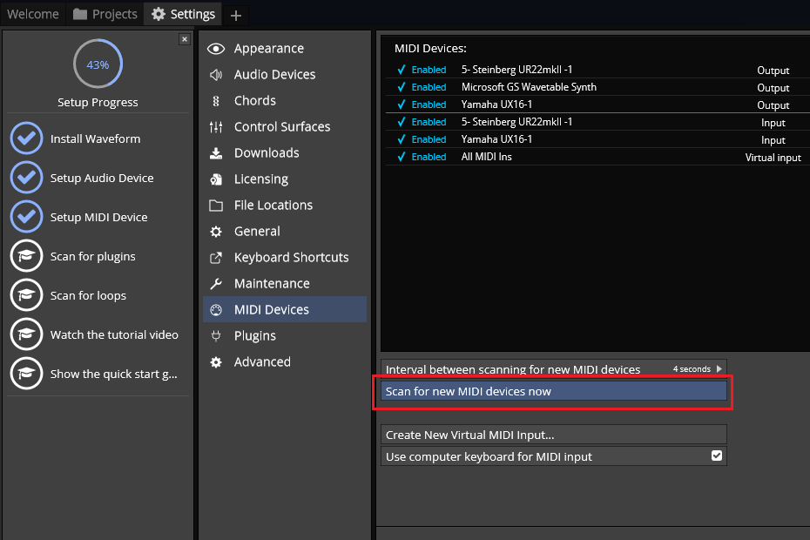Click the 43% Setup Progress ring
The width and height of the screenshot is (810, 540).
[98, 64]
